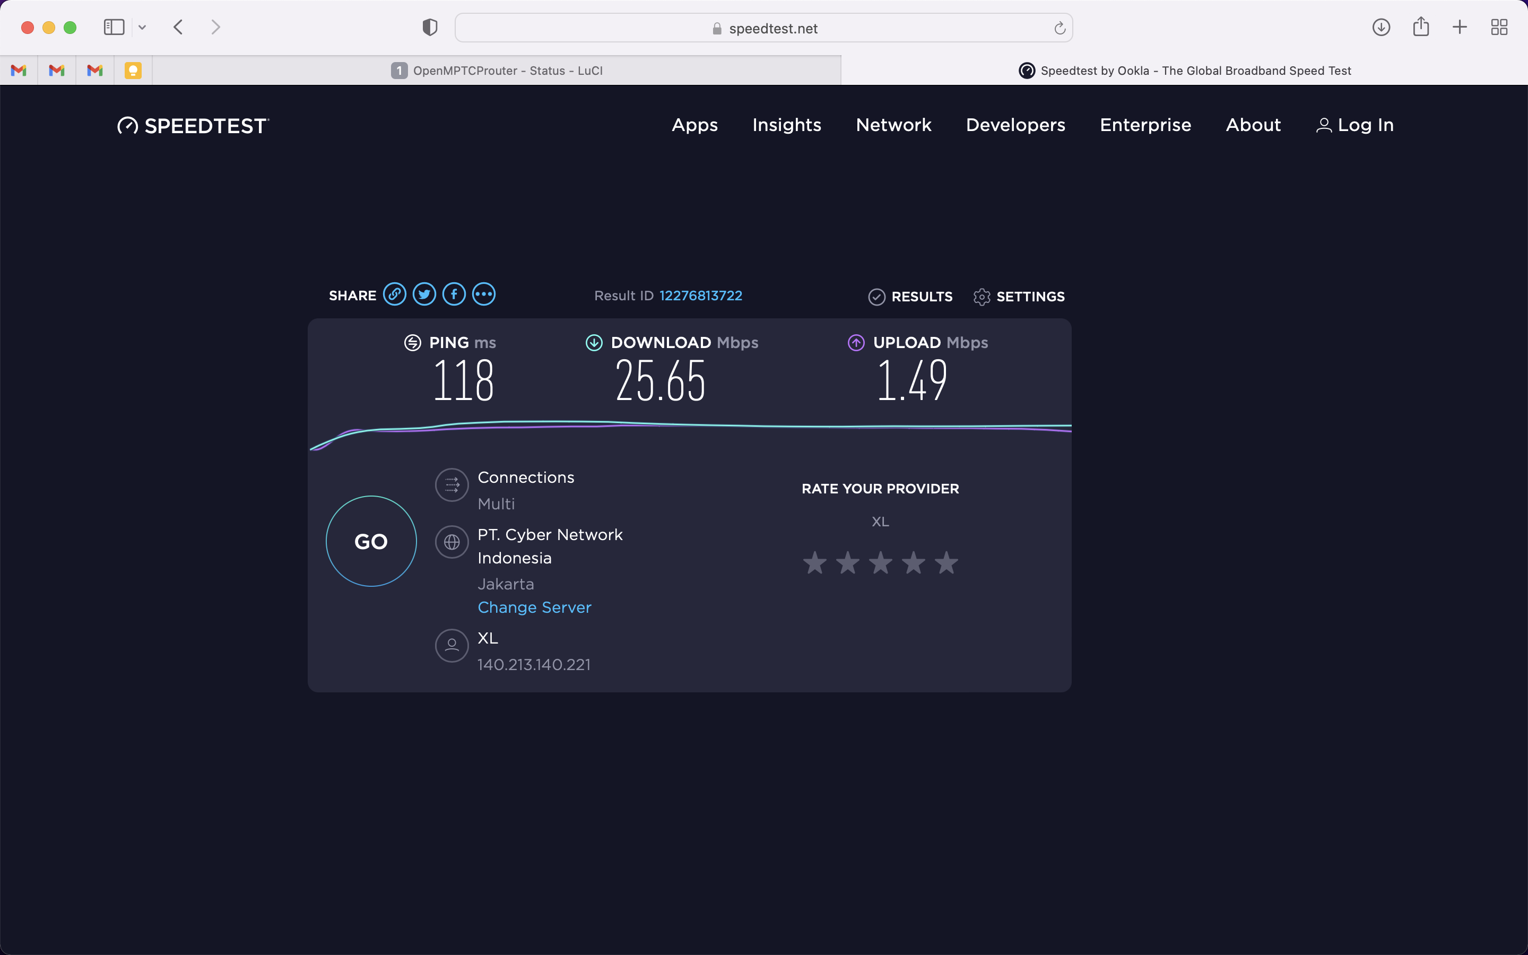This screenshot has width=1528, height=955.
Task: Open a new tab with plus icon
Action: pos(1460,27)
